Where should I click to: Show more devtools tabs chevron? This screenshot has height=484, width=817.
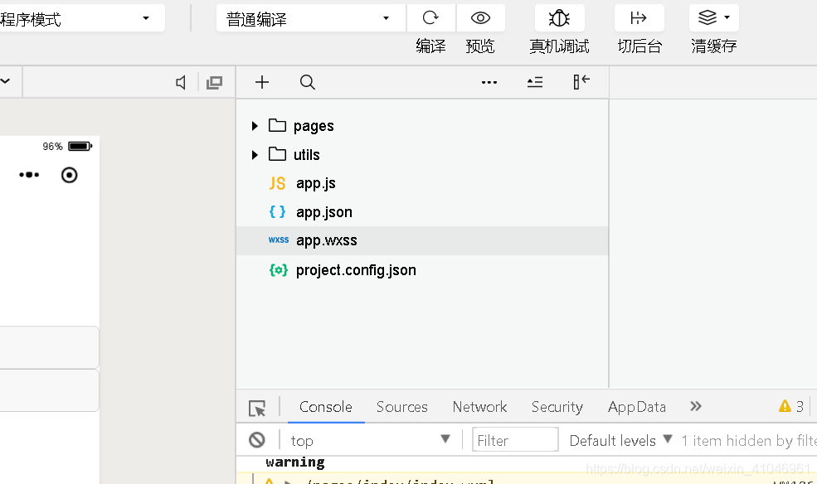696,406
